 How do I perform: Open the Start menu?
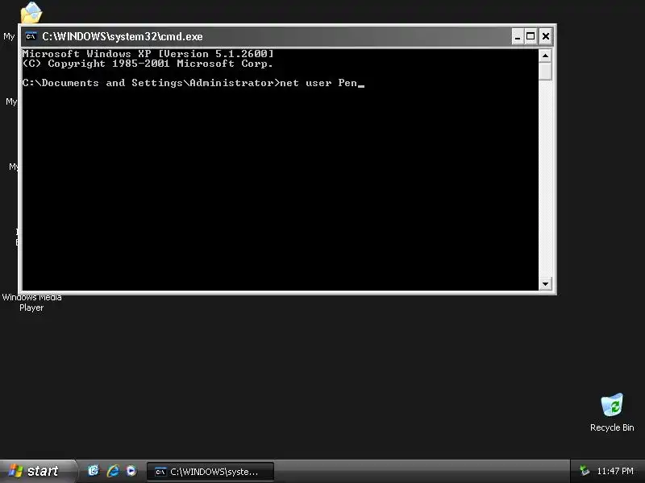pos(38,471)
